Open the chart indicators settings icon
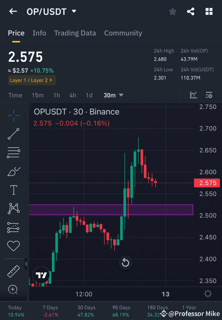Viewport: 222px width, 320px height. pos(209,95)
